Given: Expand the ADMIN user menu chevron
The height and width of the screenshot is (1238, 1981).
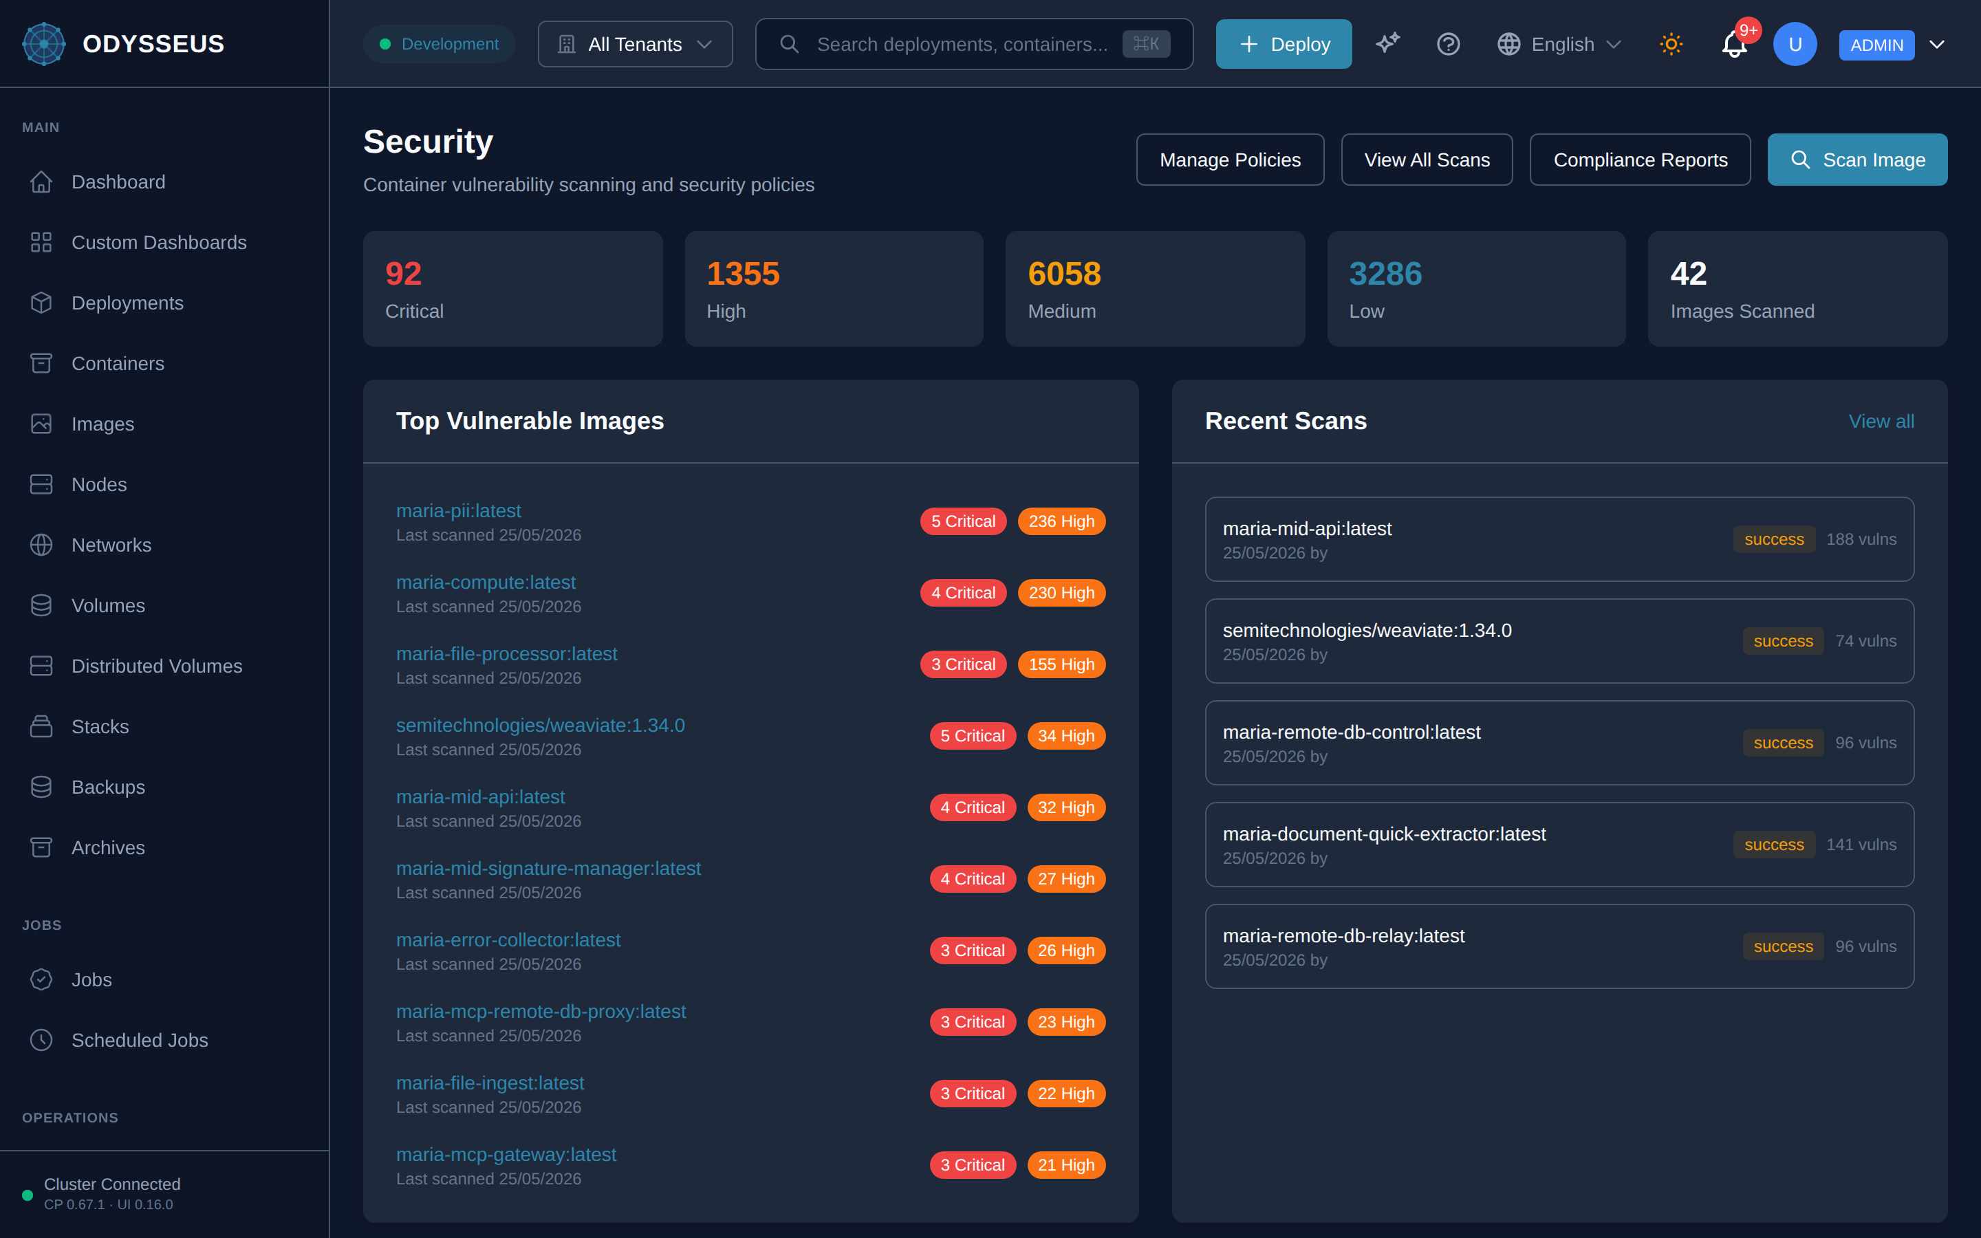Looking at the screenshot, I should [x=1937, y=44].
